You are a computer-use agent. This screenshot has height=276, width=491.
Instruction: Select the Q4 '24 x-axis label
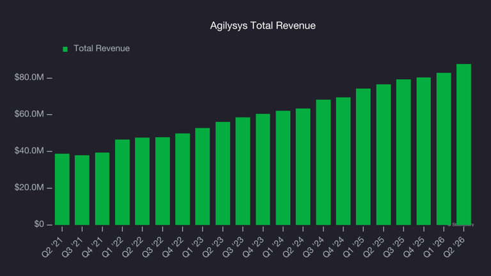(333, 247)
